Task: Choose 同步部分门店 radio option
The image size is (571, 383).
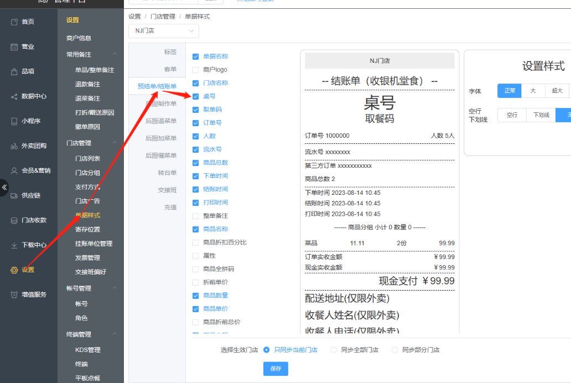Action: coord(394,350)
